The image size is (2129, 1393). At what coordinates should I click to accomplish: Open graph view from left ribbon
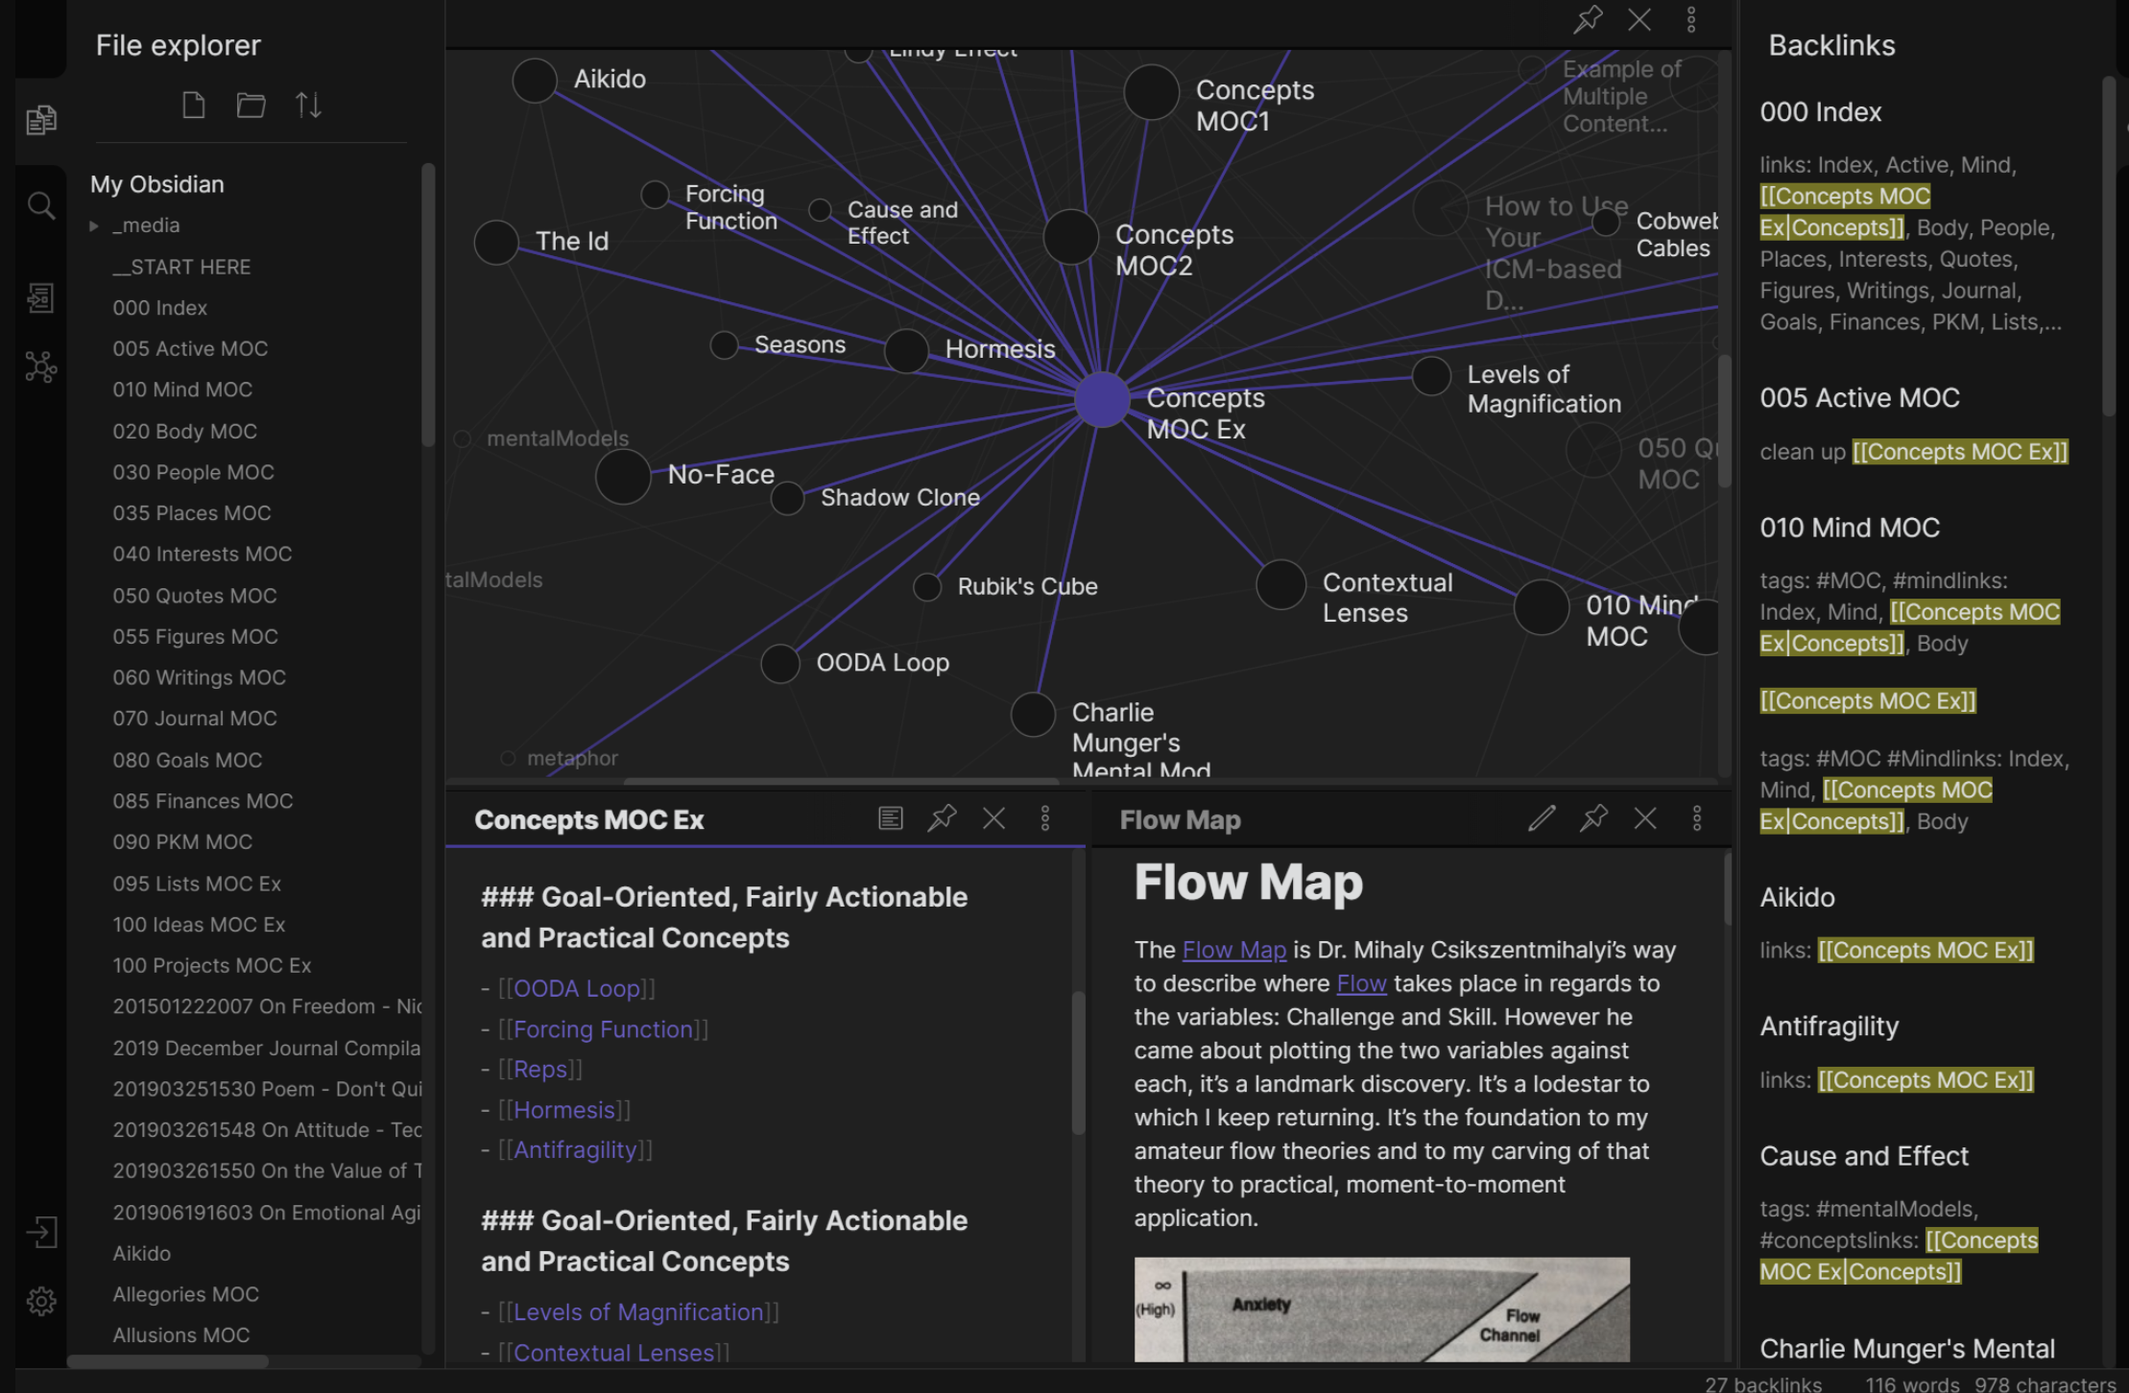pyautogui.click(x=40, y=366)
